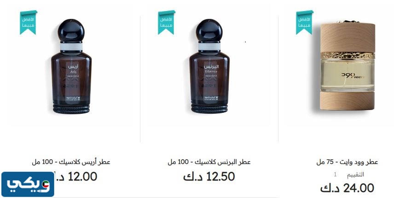Click the bestseller ribbon on Aris perfume
Image resolution: width=394 pixels, height=198 pixels.
[x=29, y=23]
